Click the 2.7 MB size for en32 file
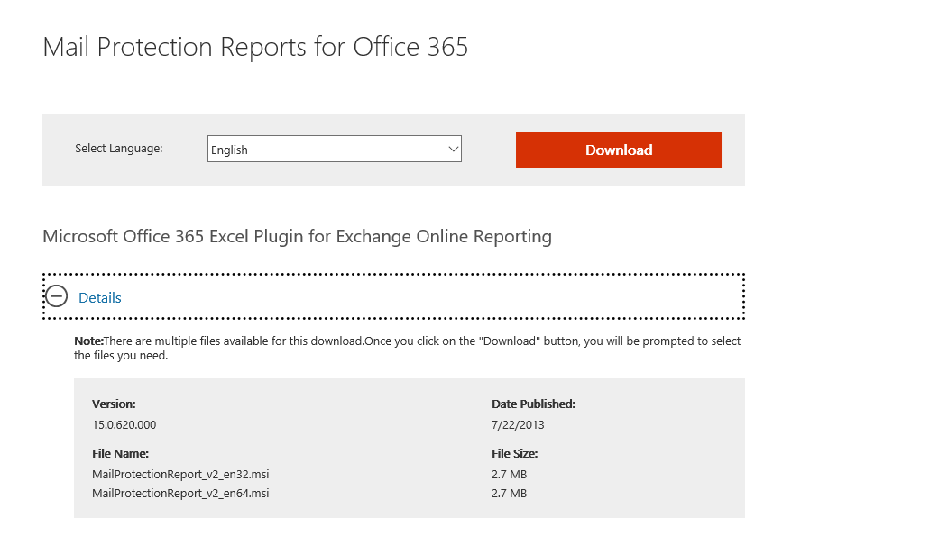 click(x=509, y=475)
